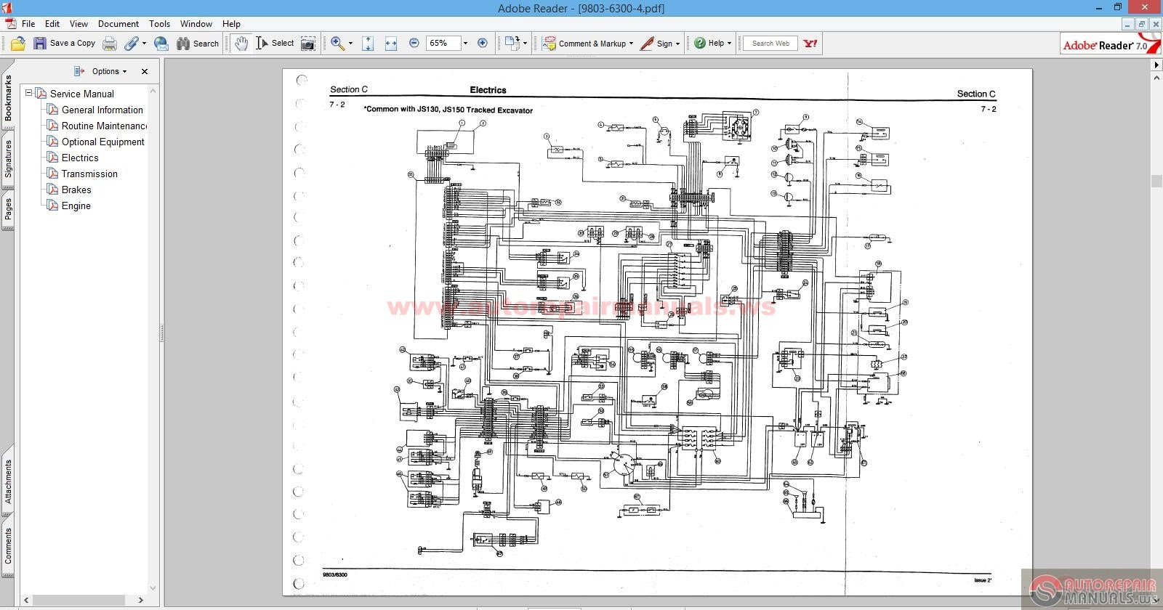
Task: Click the Open folder icon
Action: (18, 44)
